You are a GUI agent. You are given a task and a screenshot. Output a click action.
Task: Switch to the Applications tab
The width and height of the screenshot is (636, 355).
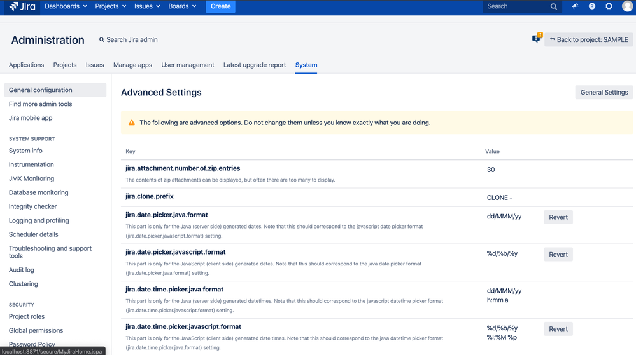(x=26, y=65)
